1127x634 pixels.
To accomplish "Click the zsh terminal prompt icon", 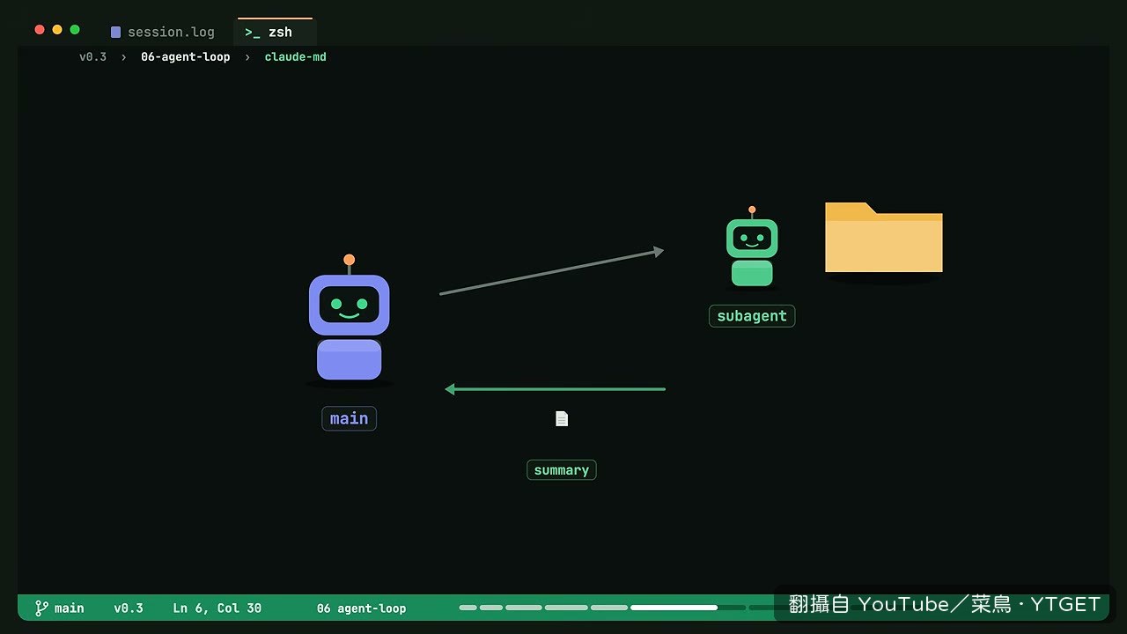I will (253, 33).
